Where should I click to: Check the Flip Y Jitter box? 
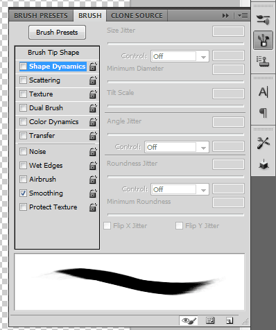[179, 225]
